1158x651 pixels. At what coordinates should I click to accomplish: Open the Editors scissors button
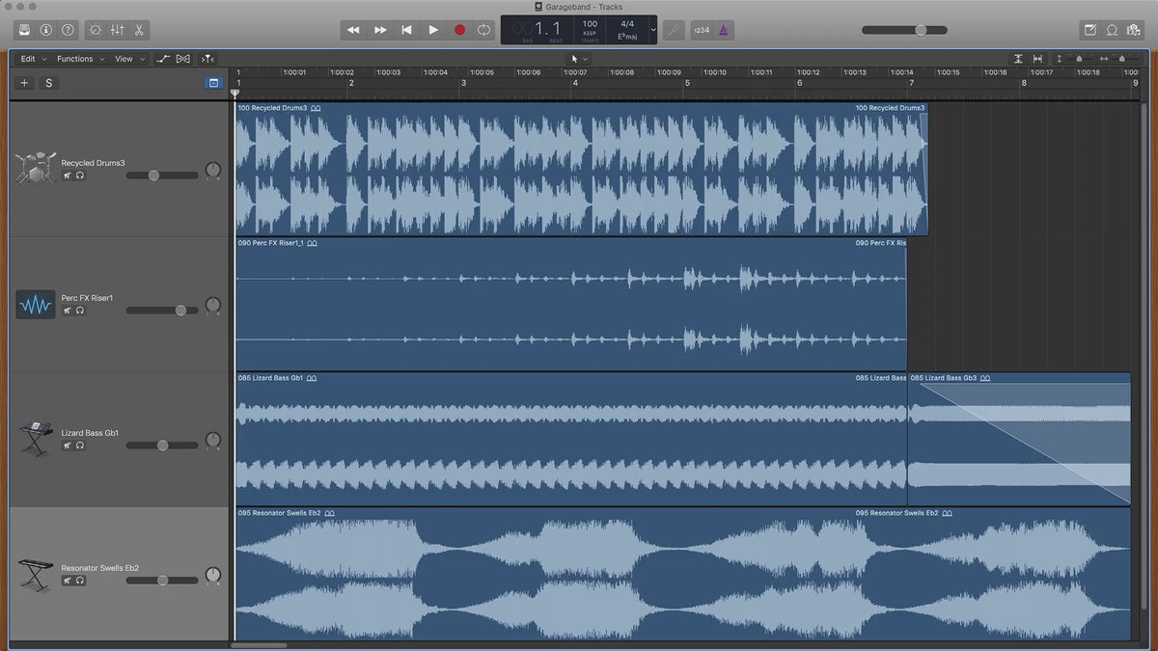[x=139, y=30]
